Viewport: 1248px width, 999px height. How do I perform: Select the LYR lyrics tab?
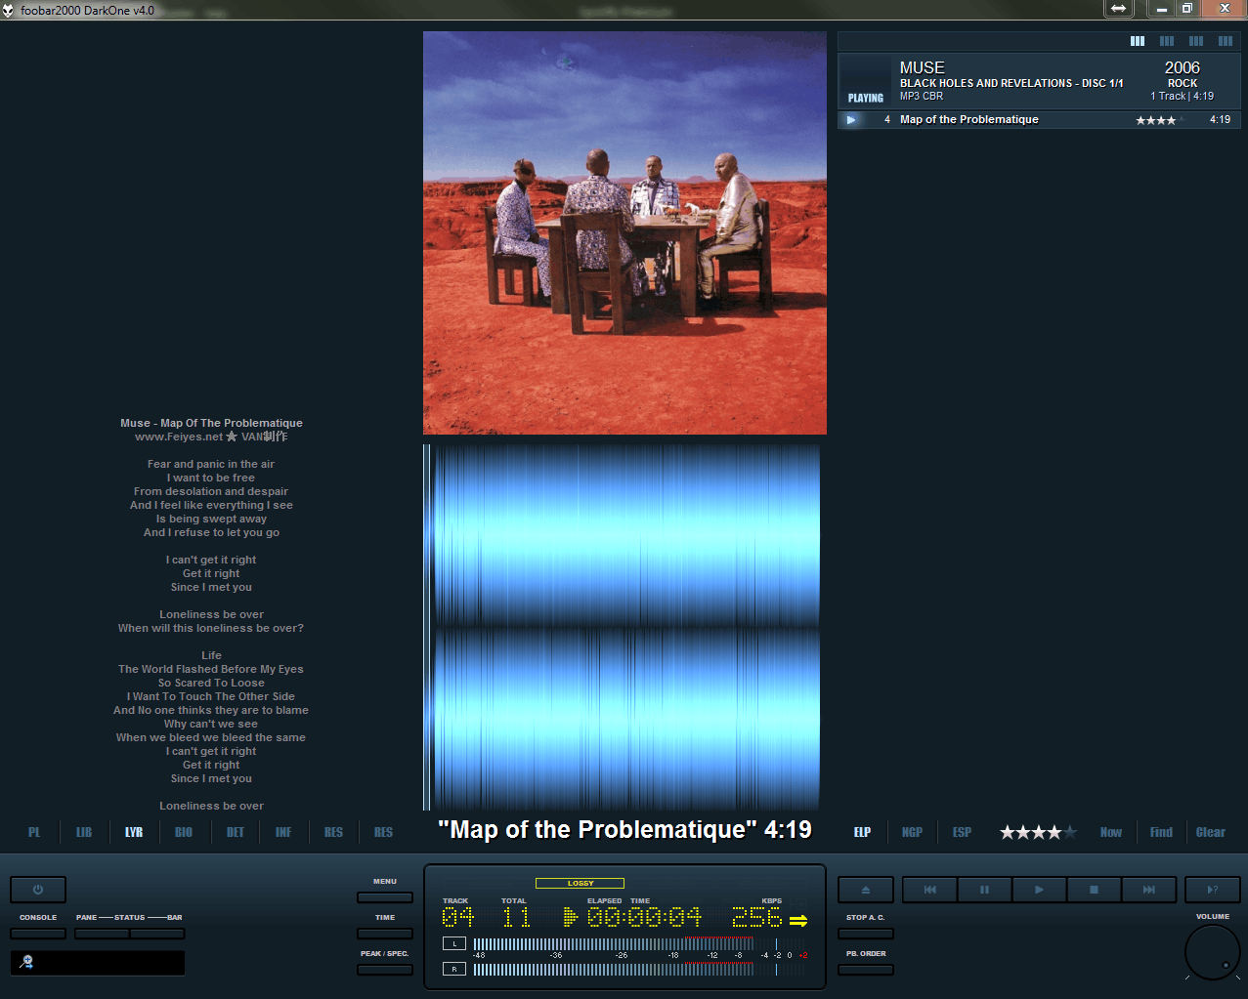[x=134, y=832]
